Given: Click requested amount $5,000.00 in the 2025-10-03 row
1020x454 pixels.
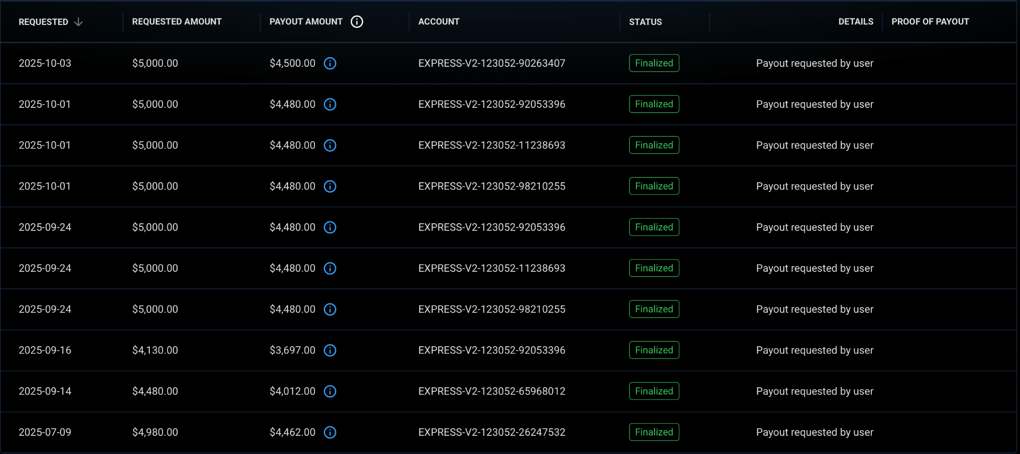Looking at the screenshot, I should (155, 63).
